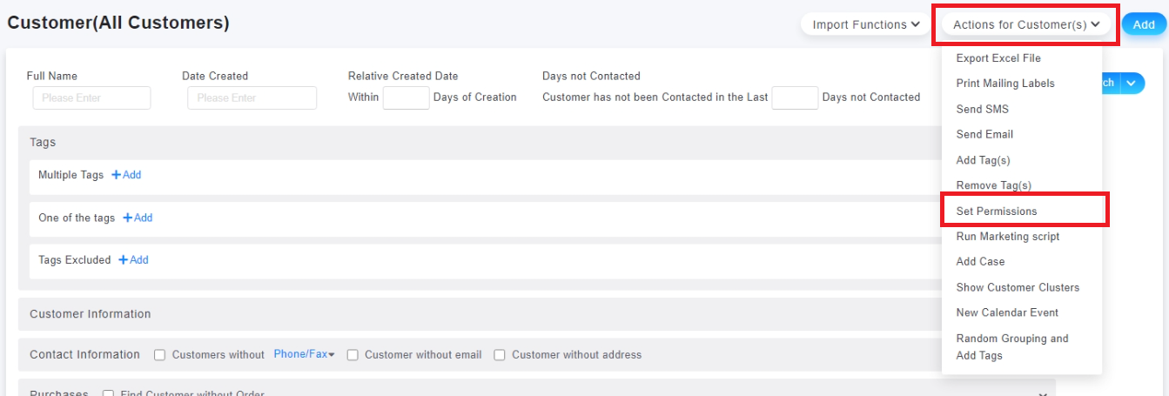Select Send SMS from actions menu
1169x396 pixels.
pos(983,110)
